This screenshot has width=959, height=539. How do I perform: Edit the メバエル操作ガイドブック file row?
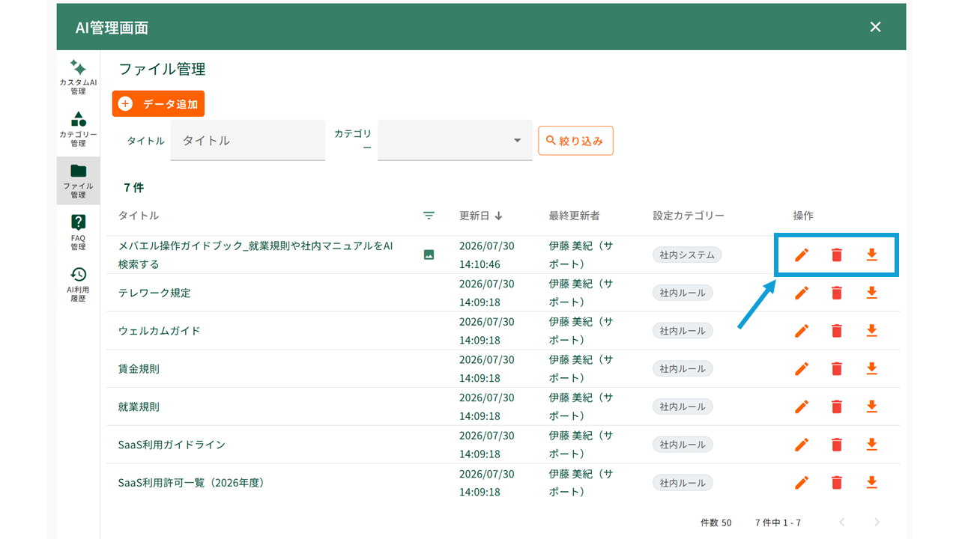[802, 255]
